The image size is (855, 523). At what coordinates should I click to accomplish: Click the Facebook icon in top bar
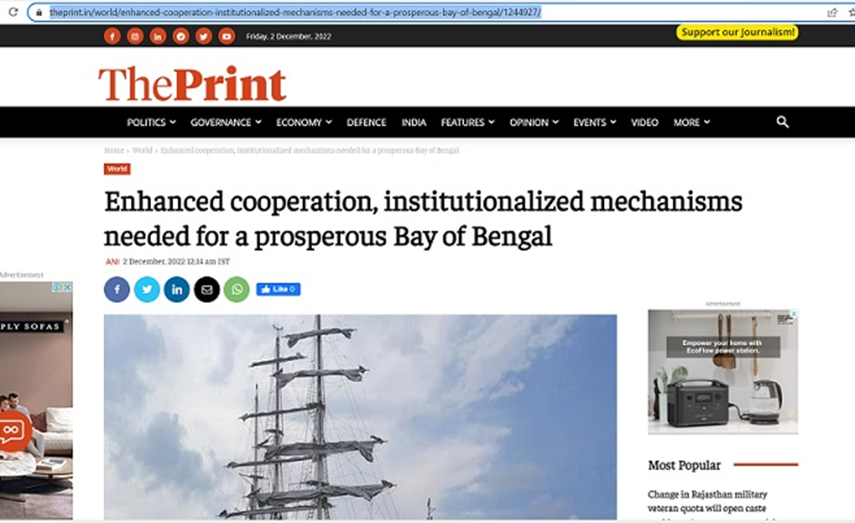point(112,36)
